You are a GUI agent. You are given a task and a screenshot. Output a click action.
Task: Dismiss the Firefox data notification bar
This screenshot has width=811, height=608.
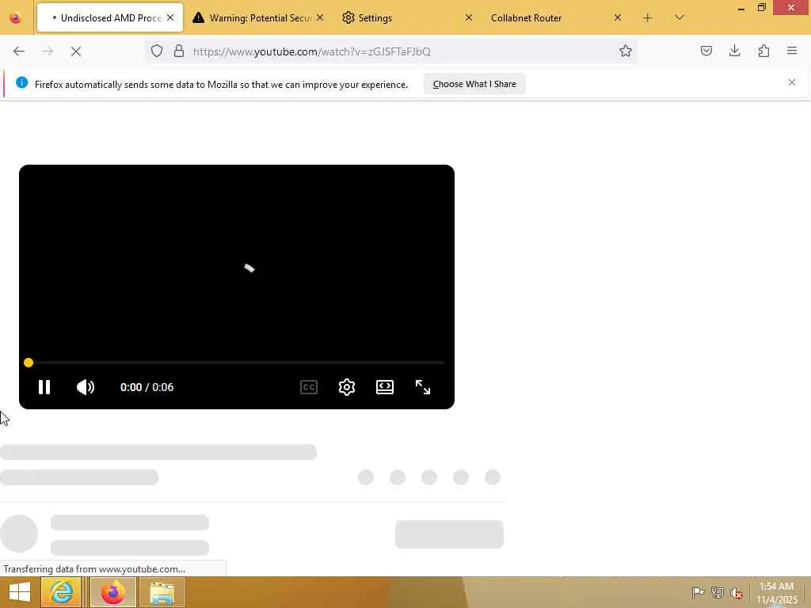tap(791, 82)
